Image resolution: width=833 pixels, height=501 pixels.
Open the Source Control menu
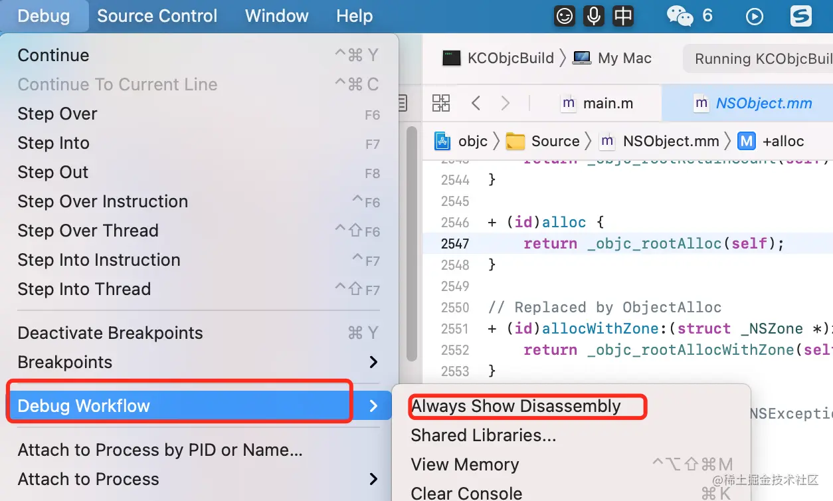(157, 16)
